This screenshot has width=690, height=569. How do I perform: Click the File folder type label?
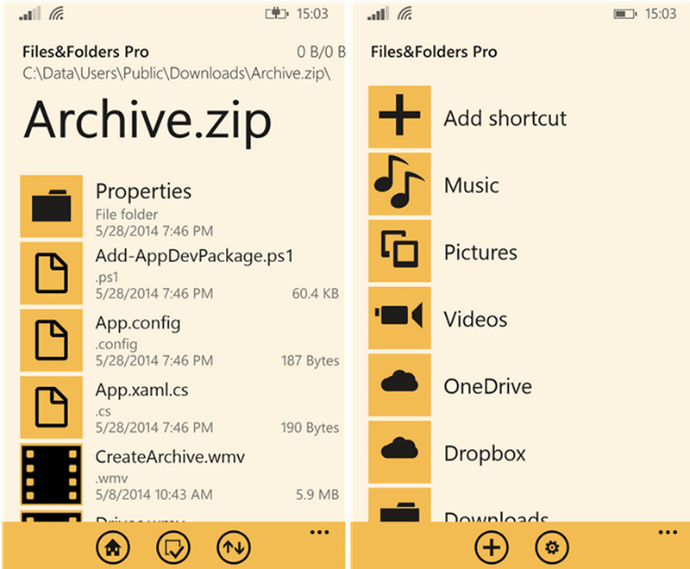click(127, 215)
